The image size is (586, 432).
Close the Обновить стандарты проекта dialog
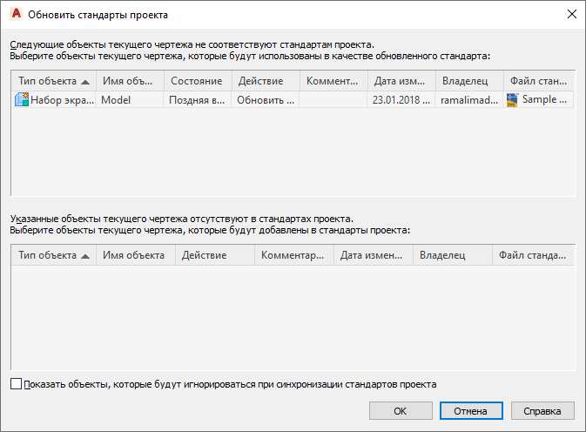571,14
